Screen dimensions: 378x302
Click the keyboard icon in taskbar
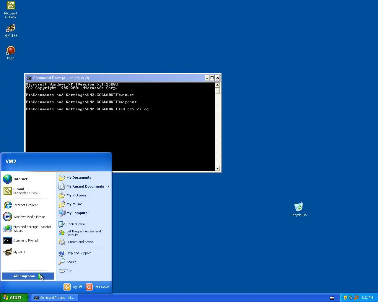coord(332,298)
